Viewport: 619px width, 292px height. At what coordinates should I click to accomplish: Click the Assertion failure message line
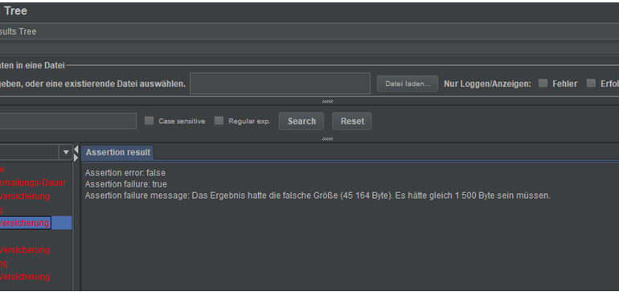tap(318, 195)
